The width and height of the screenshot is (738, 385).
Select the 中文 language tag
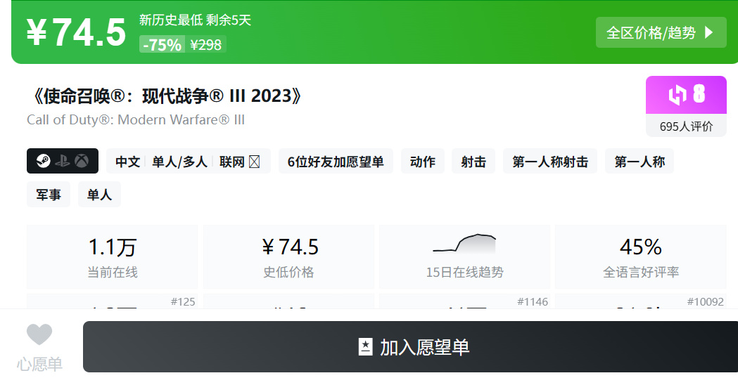pos(127,162)
